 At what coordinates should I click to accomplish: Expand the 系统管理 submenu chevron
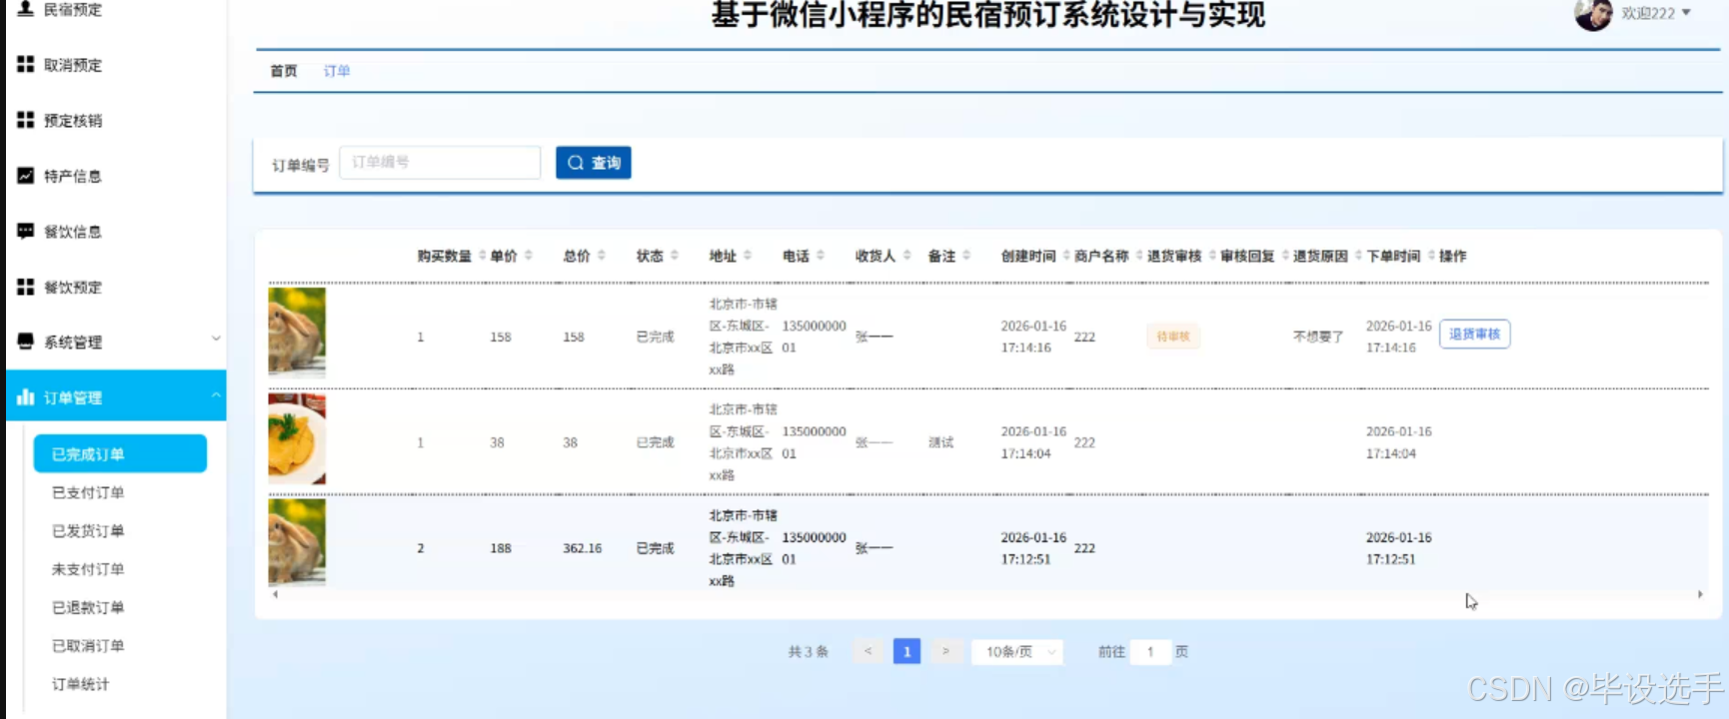pos(216,340)
